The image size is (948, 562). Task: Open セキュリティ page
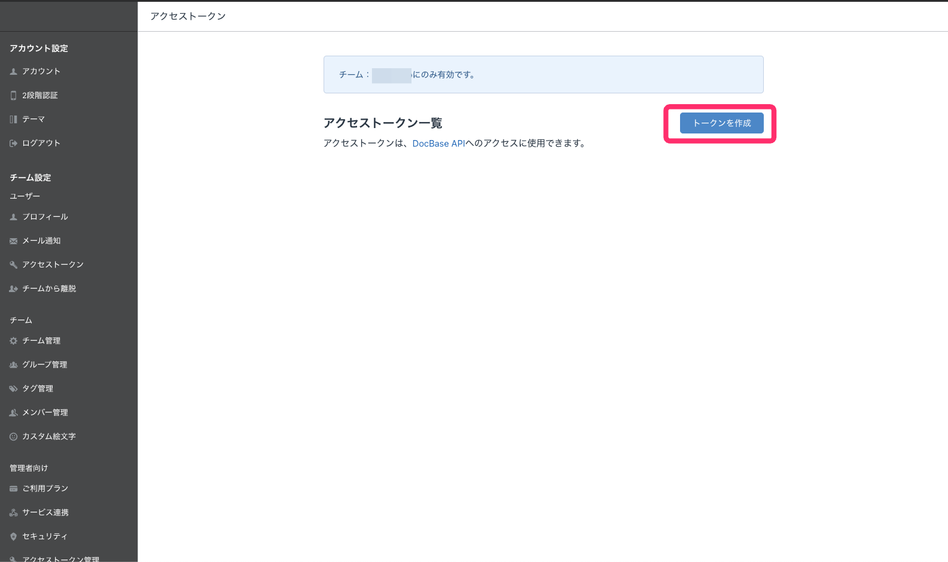click(x=45, y=536)
